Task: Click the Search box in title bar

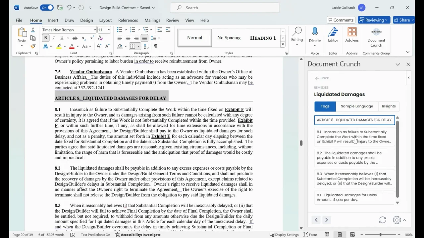Action: pyautogui.click(x=225, y=8)
